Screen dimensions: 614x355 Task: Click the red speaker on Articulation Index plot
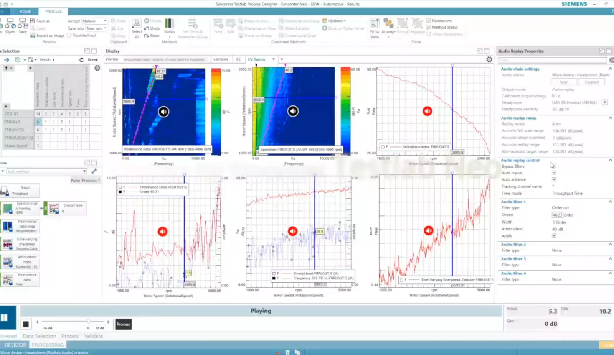427,111
